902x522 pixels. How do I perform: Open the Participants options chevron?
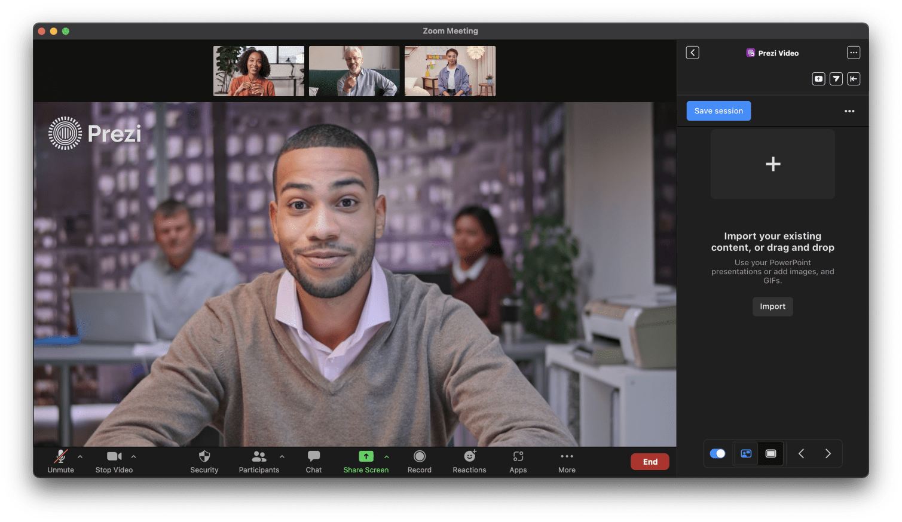coord(281,455)
